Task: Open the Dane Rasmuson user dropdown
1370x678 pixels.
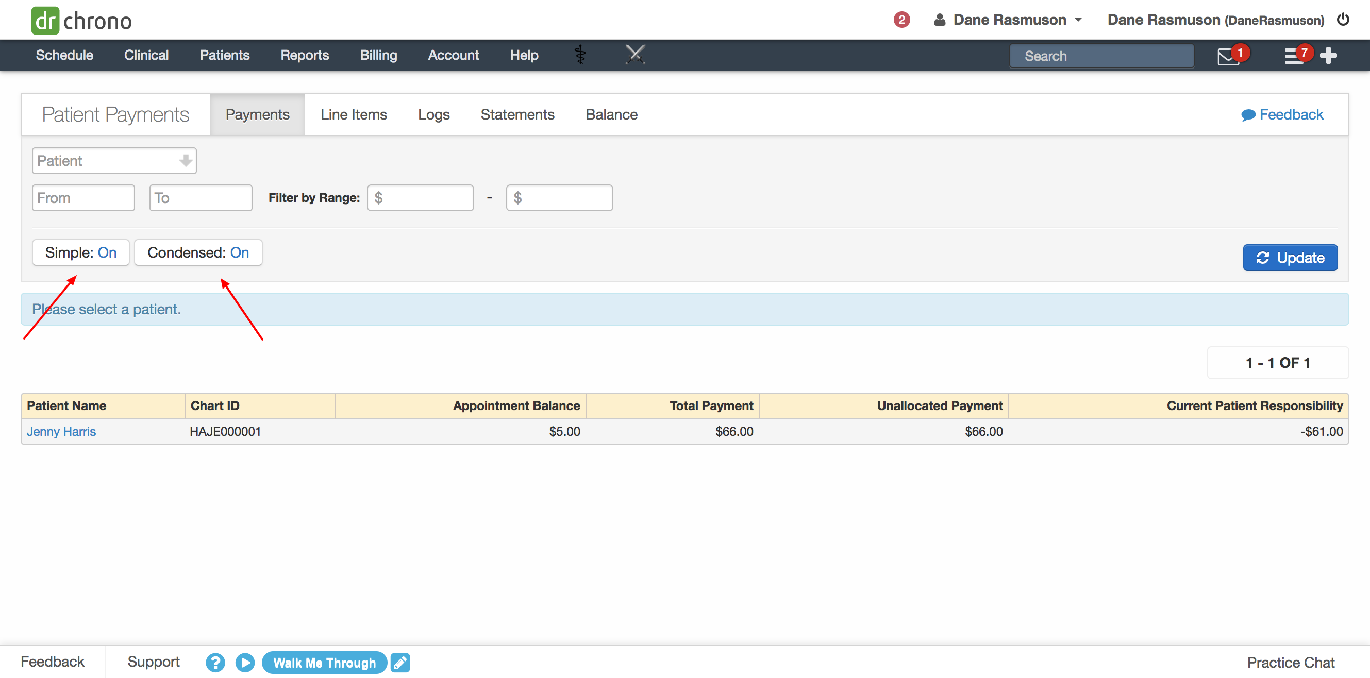Action: 1008,20
